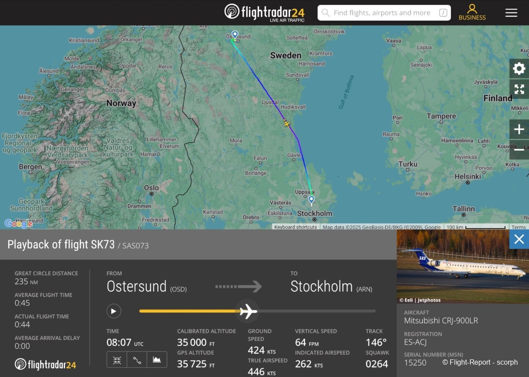Click the Tallinn city label on map
The width and height of the screenshot is (529, 377).
[463, 209]
